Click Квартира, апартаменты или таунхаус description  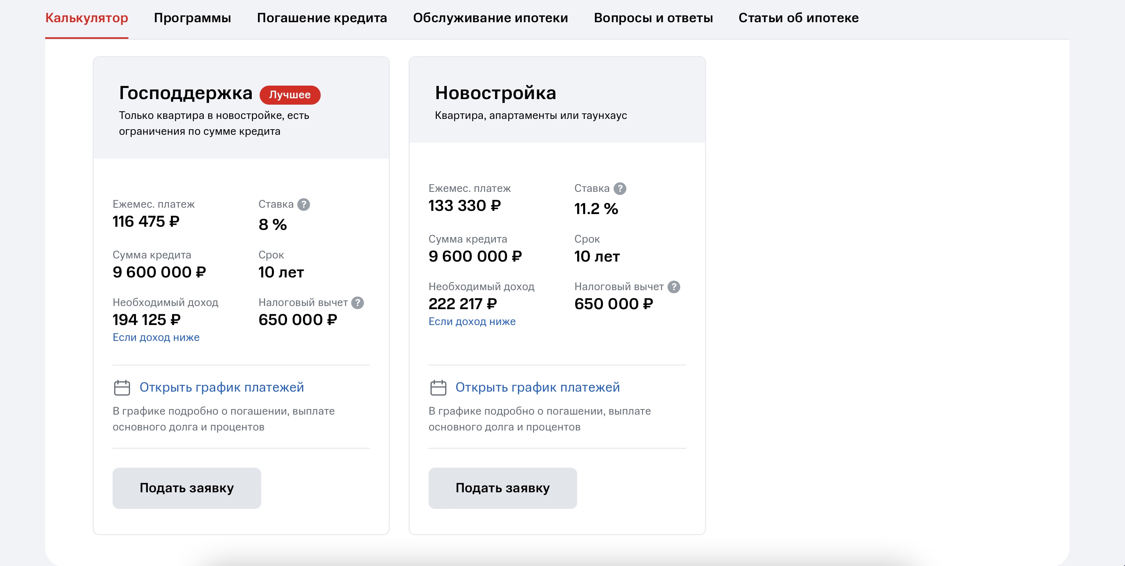click(531, 115)
